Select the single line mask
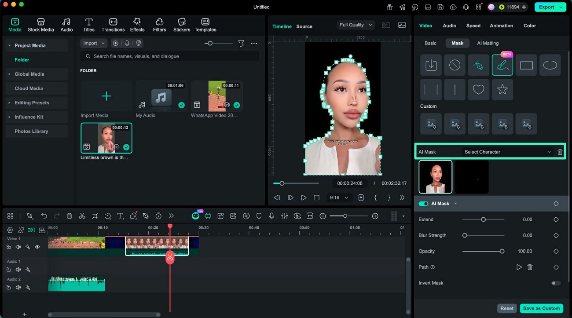572x318 pixels. 455,90
